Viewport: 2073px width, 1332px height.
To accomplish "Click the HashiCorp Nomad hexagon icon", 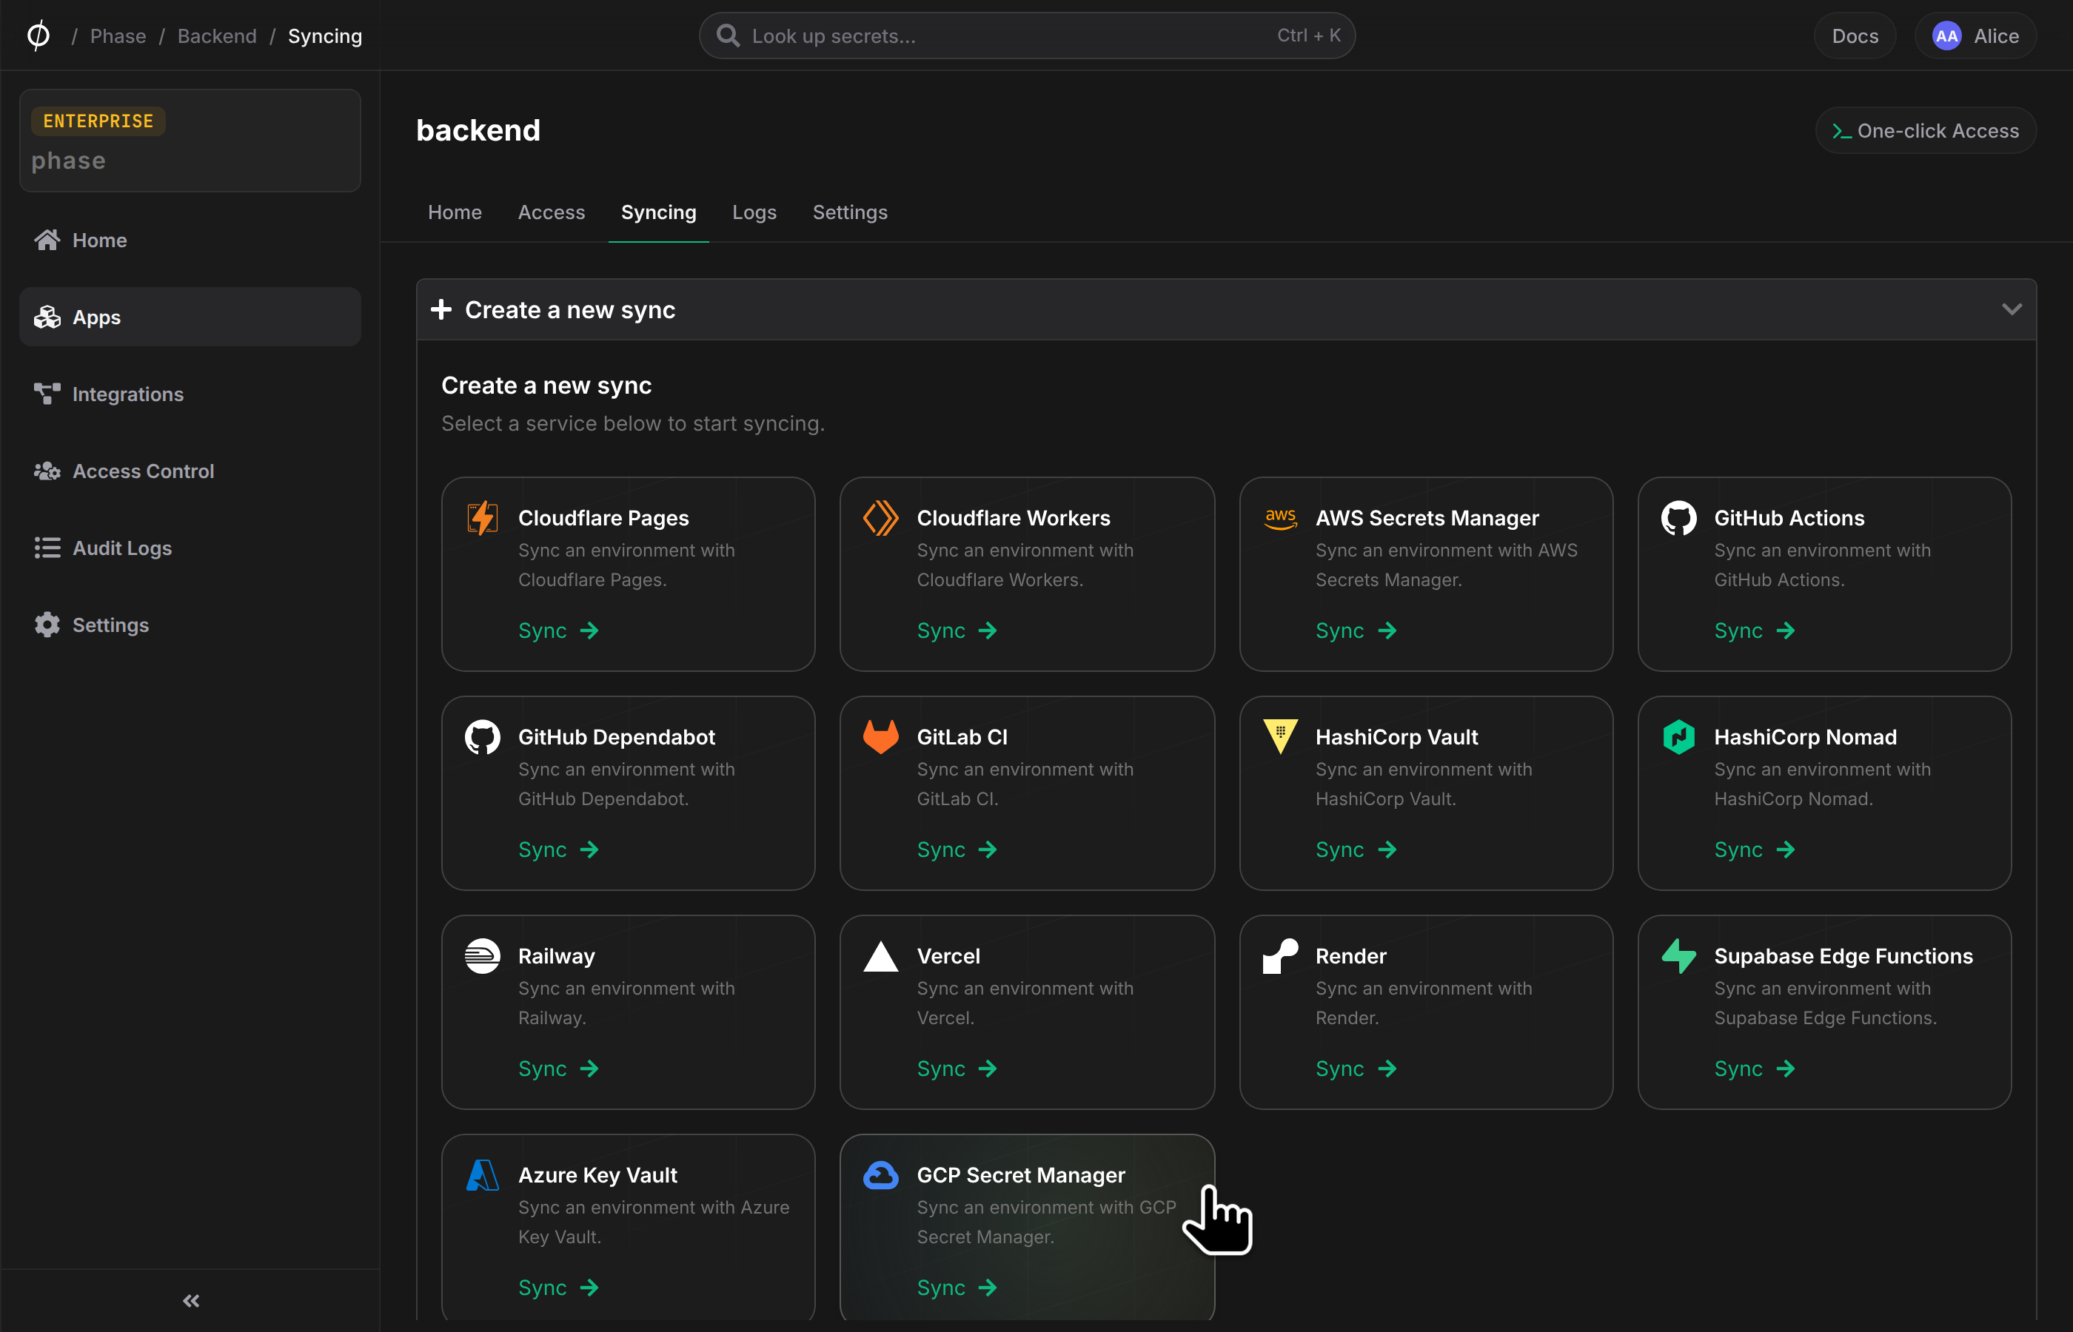I will (x=1678, y=737).
